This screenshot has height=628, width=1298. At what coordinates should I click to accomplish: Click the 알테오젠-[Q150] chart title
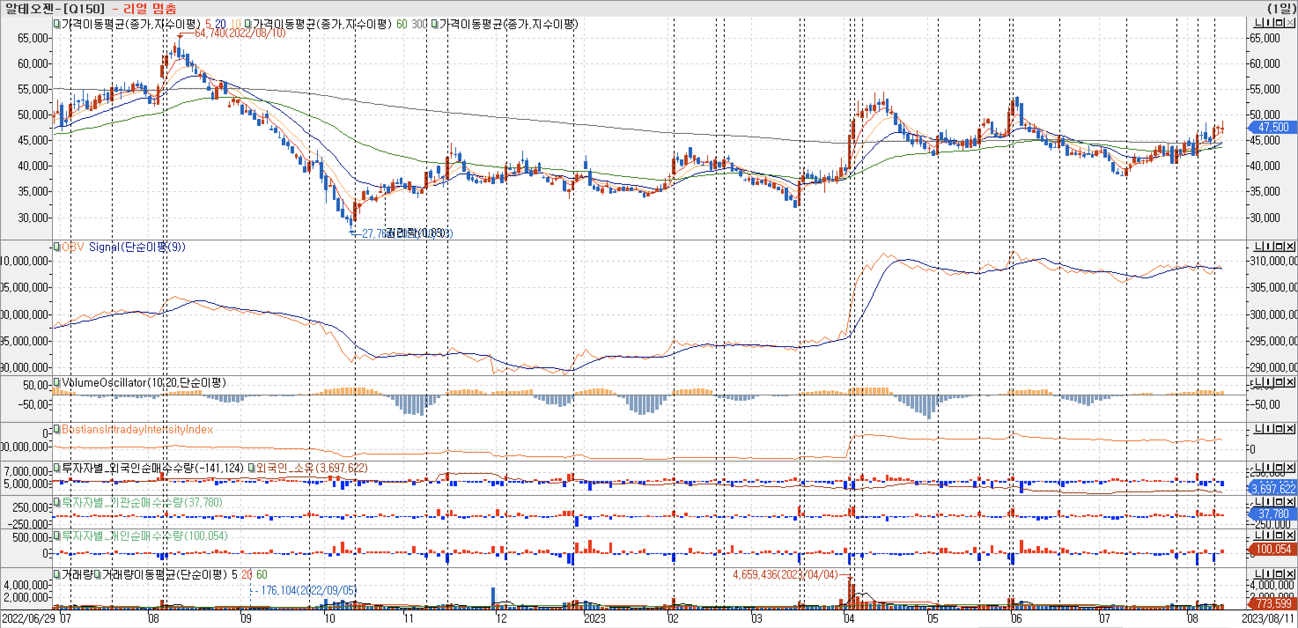pos(55,8)
